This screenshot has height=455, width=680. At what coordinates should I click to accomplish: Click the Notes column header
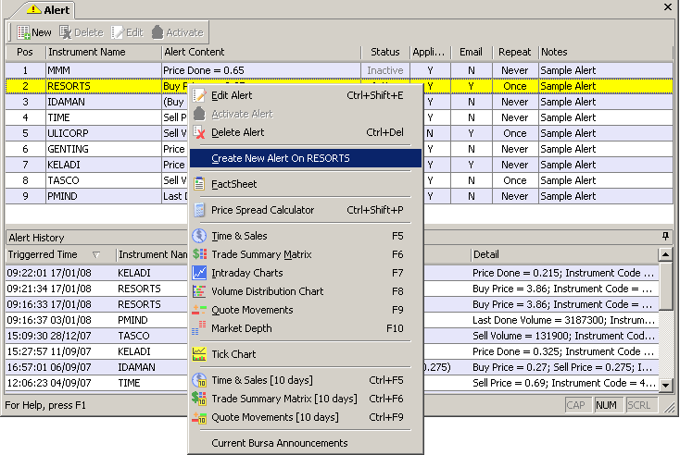click(x=606, y=52)
